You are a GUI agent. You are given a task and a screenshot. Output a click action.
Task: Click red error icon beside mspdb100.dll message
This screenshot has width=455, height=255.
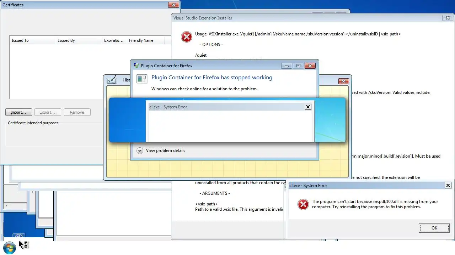point(303,204)
